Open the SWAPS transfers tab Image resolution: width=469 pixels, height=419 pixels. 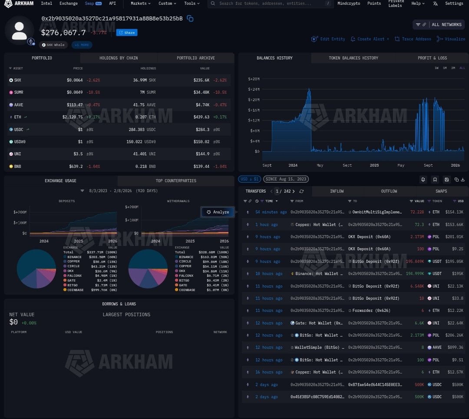tap(441, 191)
